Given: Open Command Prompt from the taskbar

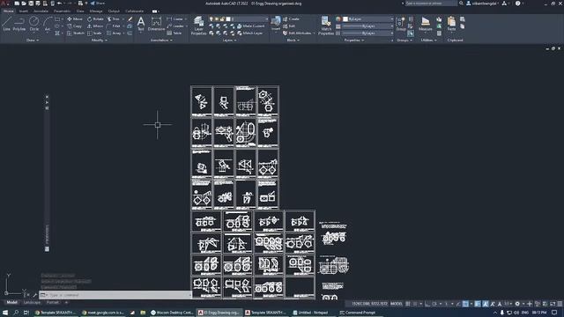Looking at the screenshot, I should (x=358, y=313).
